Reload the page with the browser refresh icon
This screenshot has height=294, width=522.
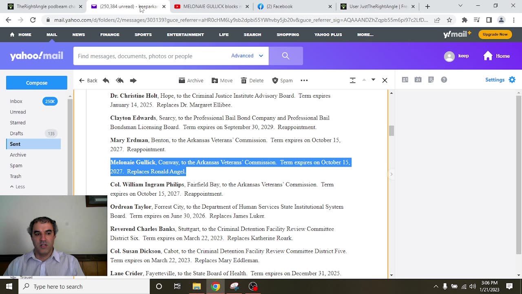[x=33, y=20]
